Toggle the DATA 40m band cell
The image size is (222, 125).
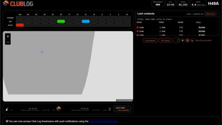pyautogui.click(x=44, y=25)
